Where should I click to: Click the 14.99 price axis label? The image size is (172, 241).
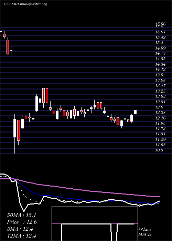tap(161, 48)
